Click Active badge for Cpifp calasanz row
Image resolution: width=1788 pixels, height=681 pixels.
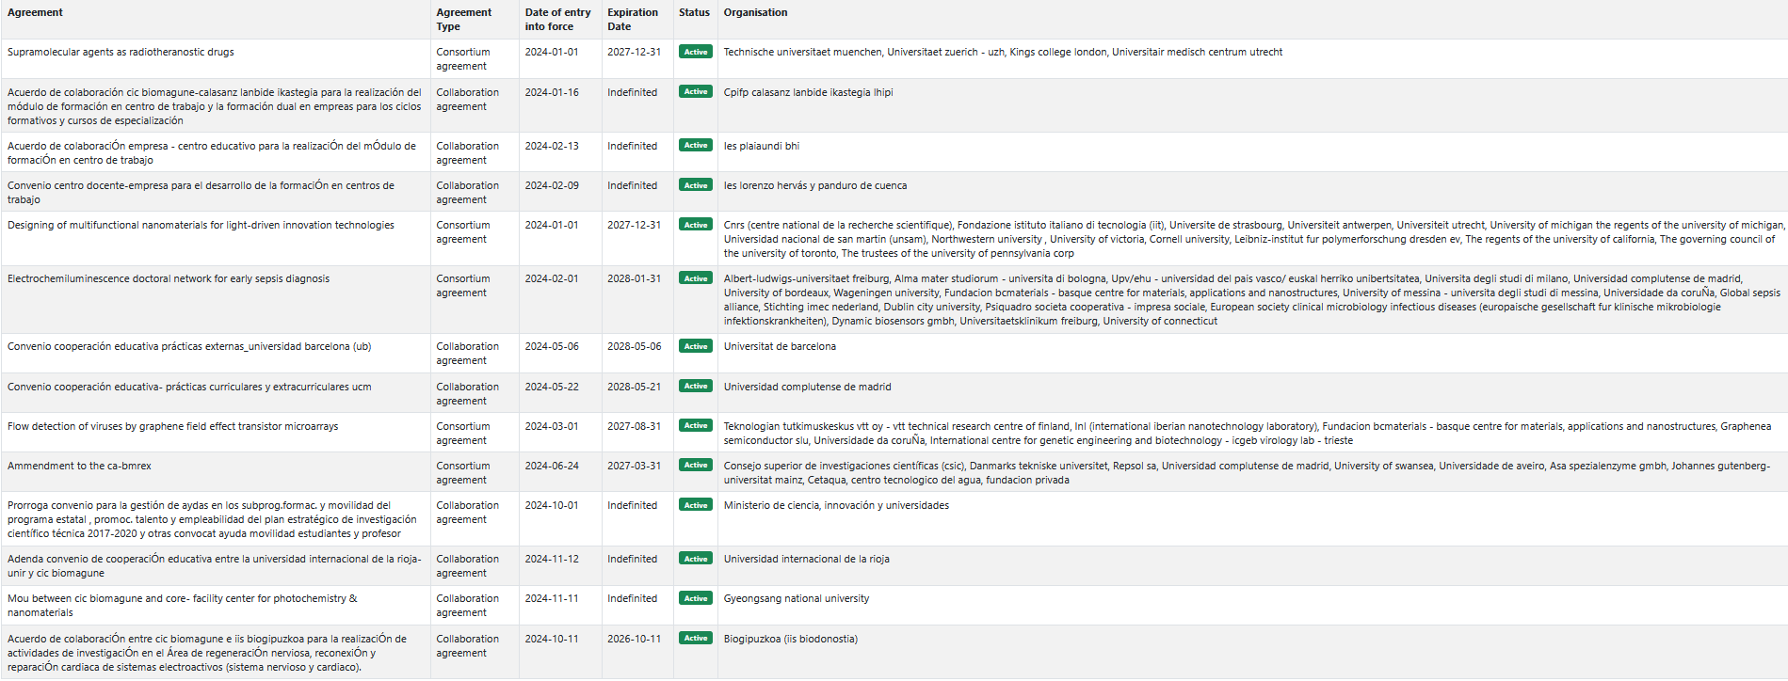coord(696,91)
